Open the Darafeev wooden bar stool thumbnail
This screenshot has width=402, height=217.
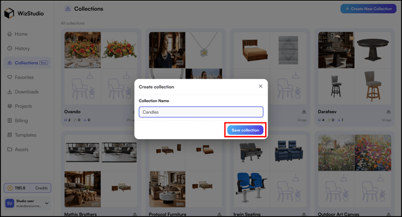point(373,86)
